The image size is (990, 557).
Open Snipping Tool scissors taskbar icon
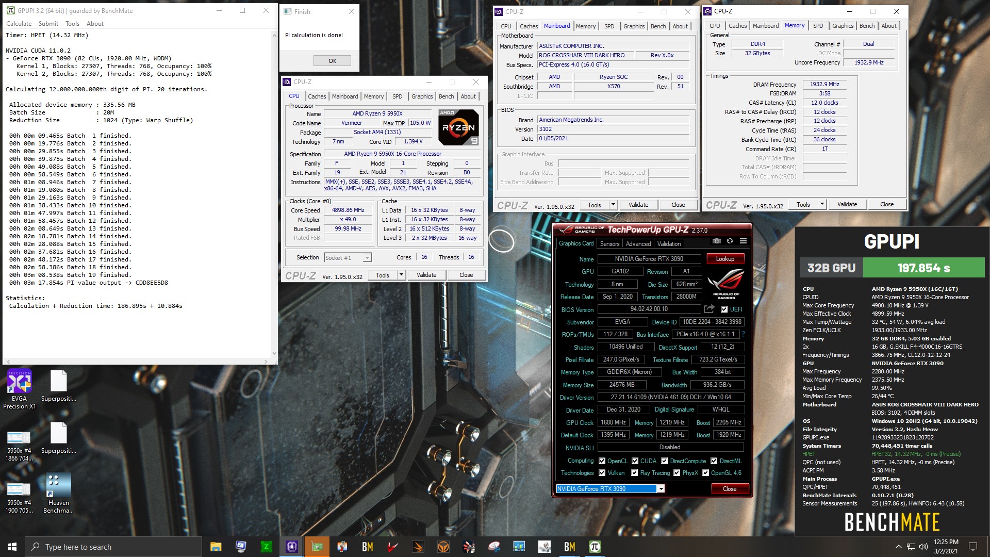click(x=494, y=547)
